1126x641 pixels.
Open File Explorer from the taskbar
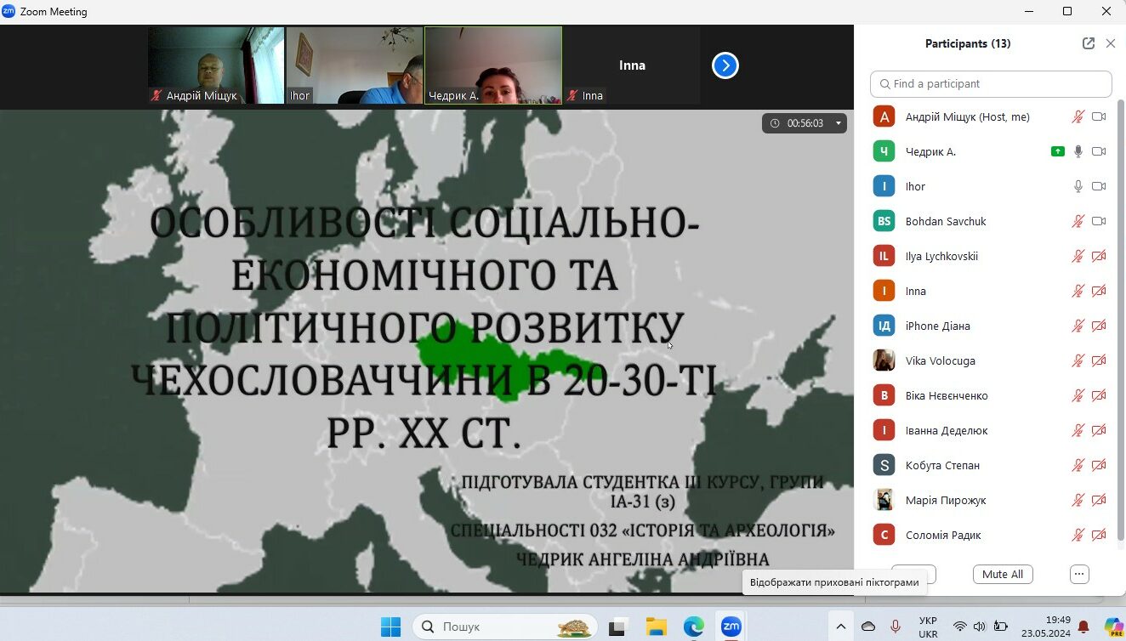coord(656,627)
